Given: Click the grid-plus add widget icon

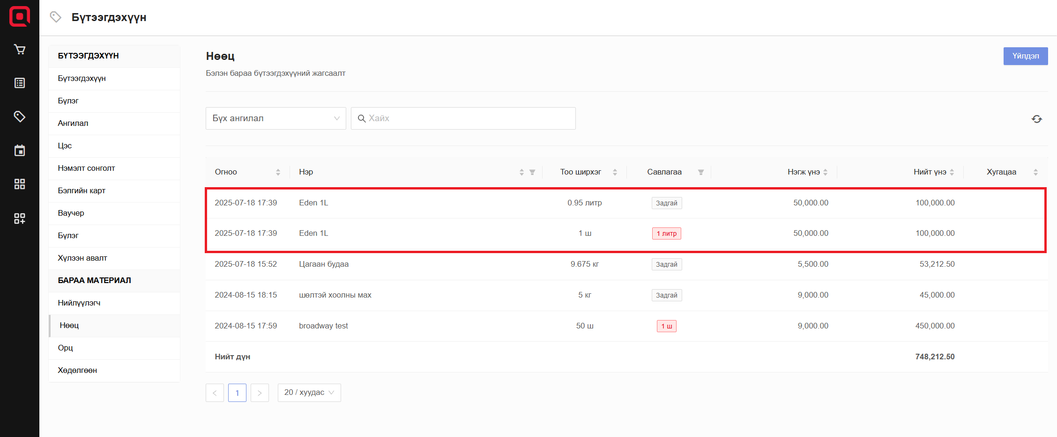Looking at the screenshot, I should click(20, 218).
